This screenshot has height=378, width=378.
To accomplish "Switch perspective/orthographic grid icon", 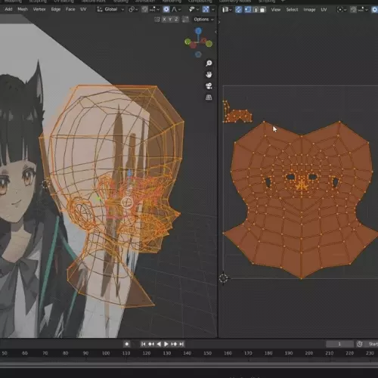I will pyautogui.click(x=209, y=98).
